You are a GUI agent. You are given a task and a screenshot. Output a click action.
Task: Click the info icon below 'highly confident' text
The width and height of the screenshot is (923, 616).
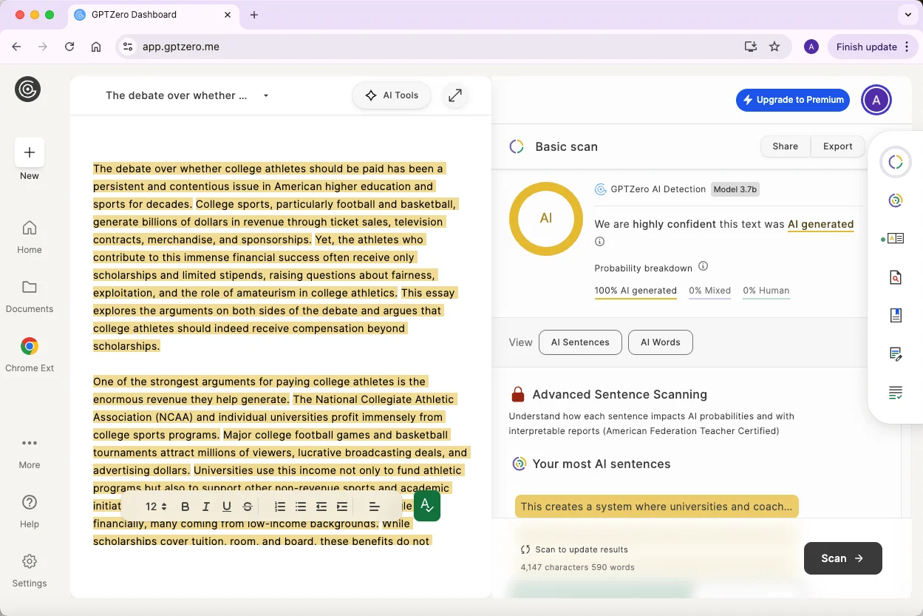[x=600, y=242]
